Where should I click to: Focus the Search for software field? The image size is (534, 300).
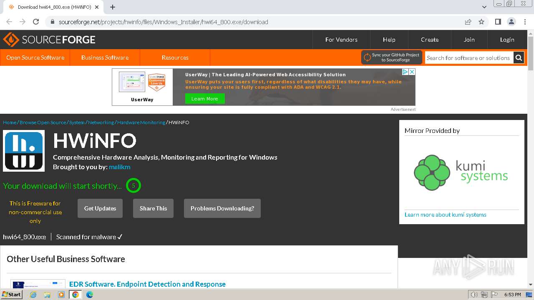pyautogui.click(x=469, y=58)
